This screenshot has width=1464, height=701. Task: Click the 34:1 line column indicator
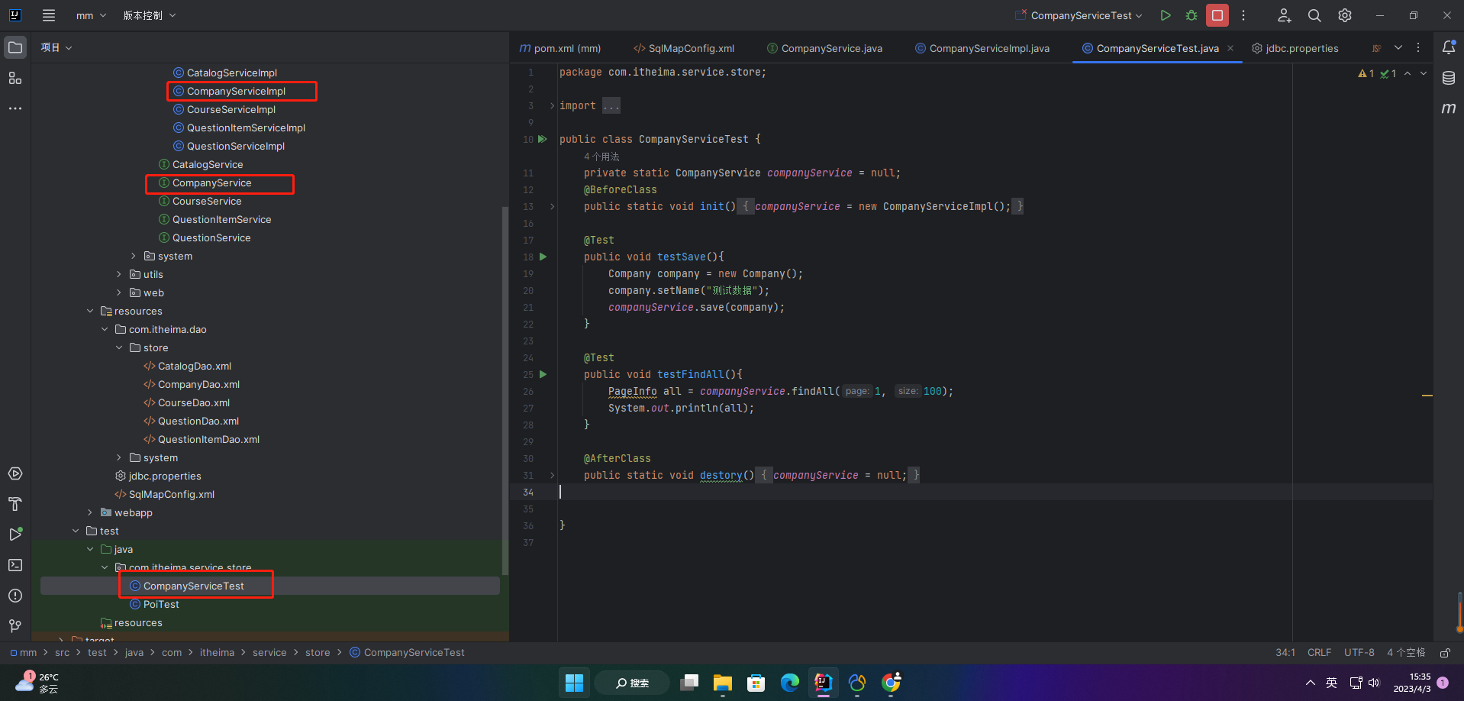[x=1285, y=653]
